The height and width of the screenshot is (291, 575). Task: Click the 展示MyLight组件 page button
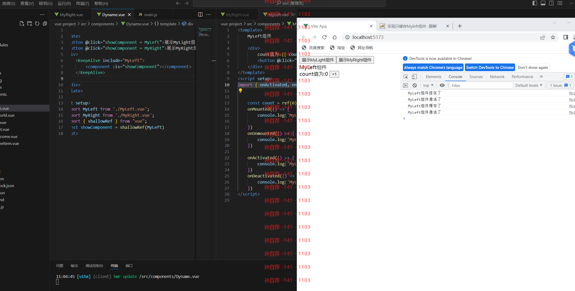click(x=318, y=60)
